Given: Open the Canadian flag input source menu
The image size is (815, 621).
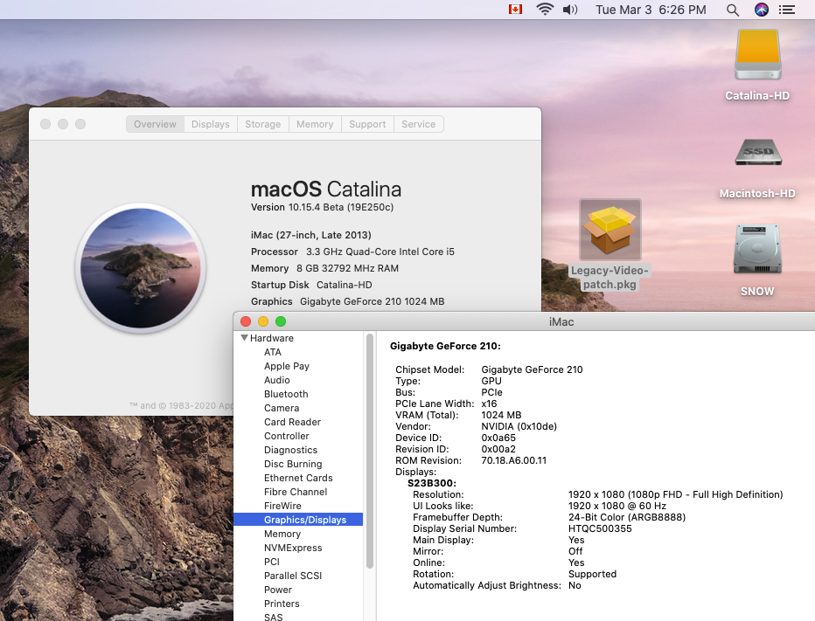Looking at the screenshot, I should [x=515, y=10].
